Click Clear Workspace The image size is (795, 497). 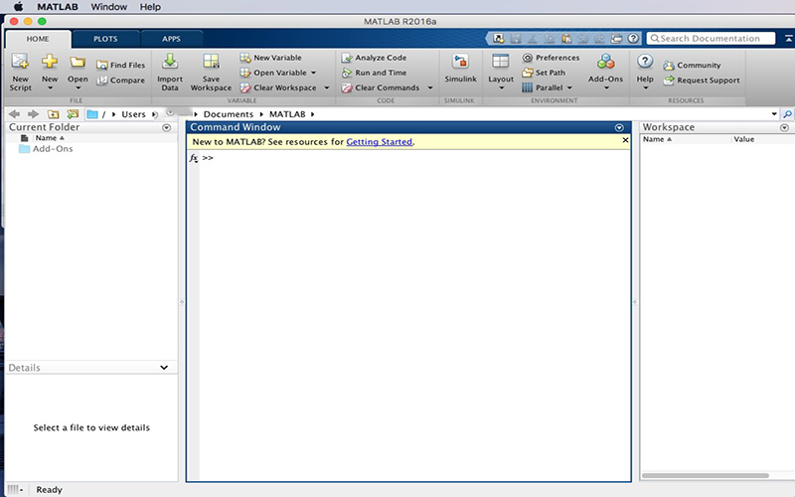point(278,87)
